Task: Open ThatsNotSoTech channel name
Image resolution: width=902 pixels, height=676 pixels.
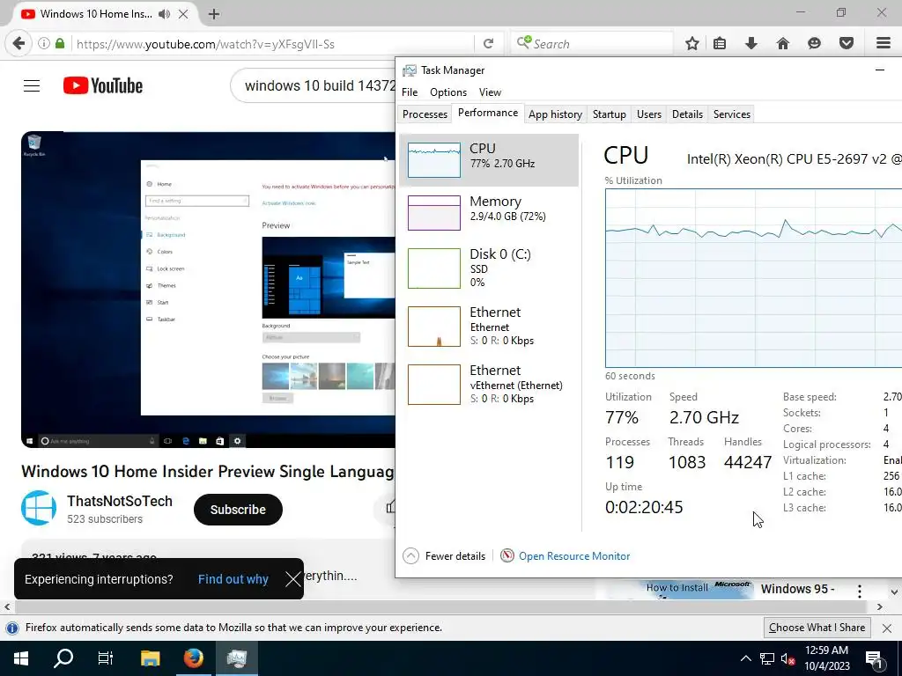Action: (x=120, y=501)
